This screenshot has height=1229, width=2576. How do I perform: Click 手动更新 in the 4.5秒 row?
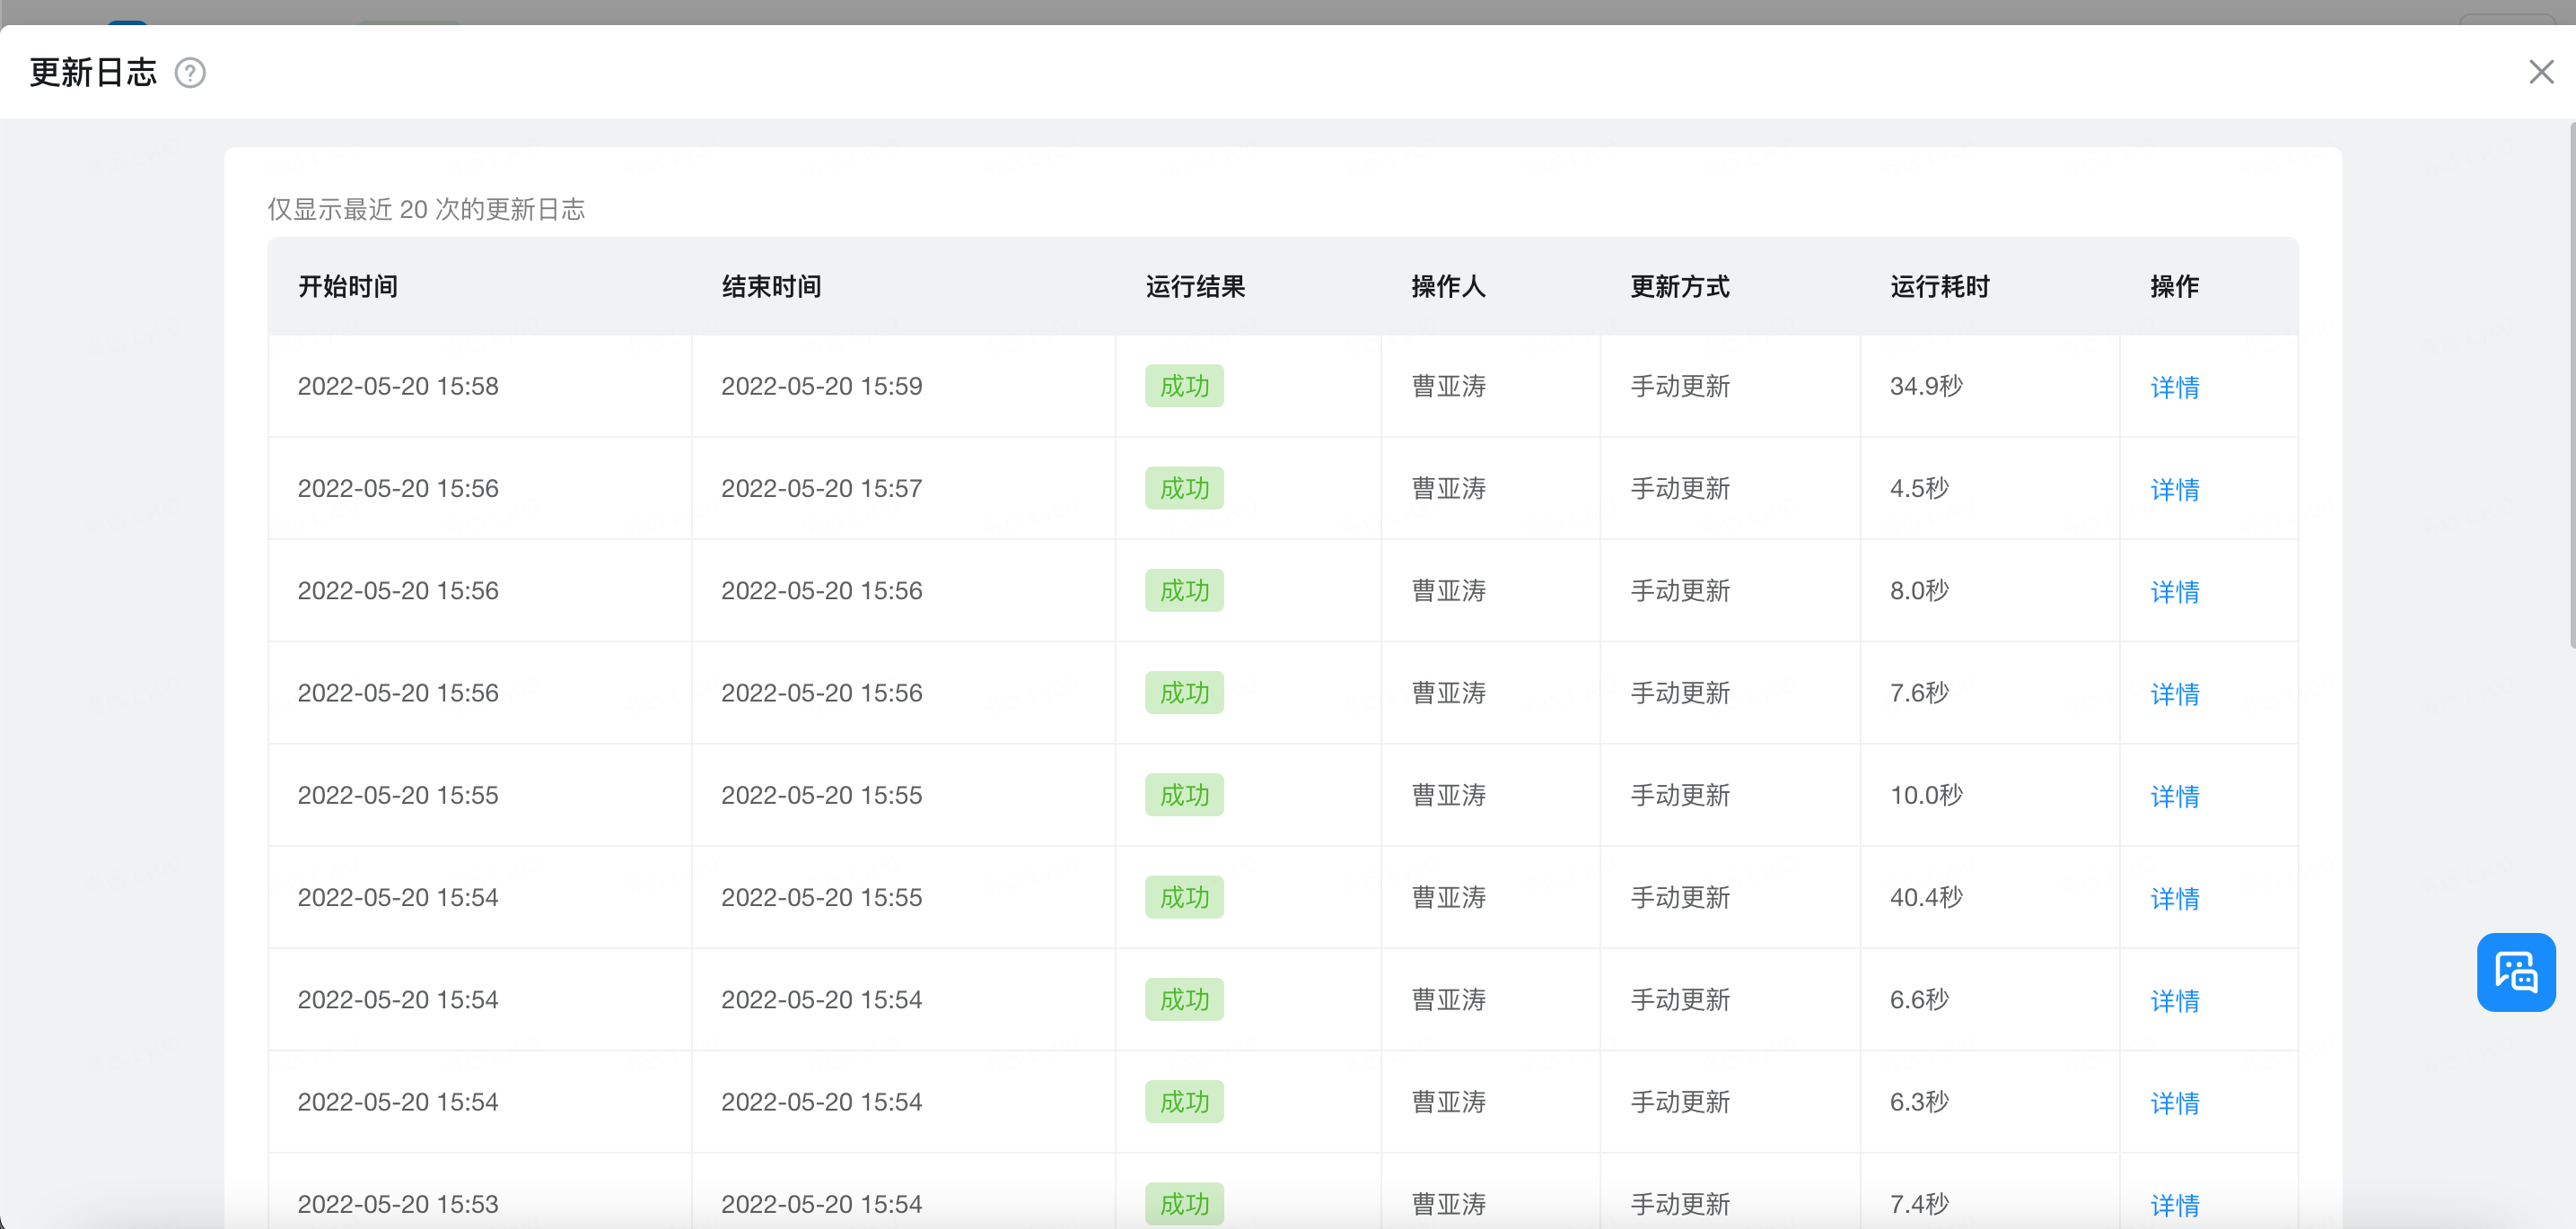pos(1680,488)
